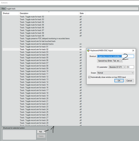Screen dimensions: 139x141
Task: Toggle 'Automatically close window on key/MIDI input'
Action: click(89, 77)
